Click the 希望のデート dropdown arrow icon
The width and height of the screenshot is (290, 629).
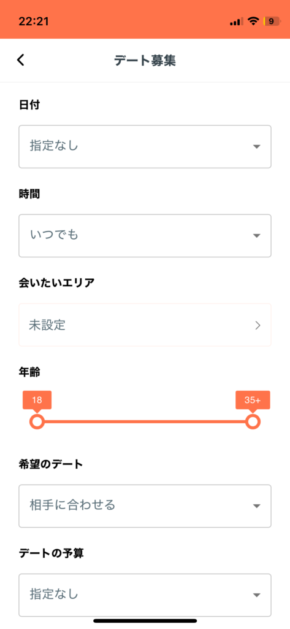click(x=257, y=506)
